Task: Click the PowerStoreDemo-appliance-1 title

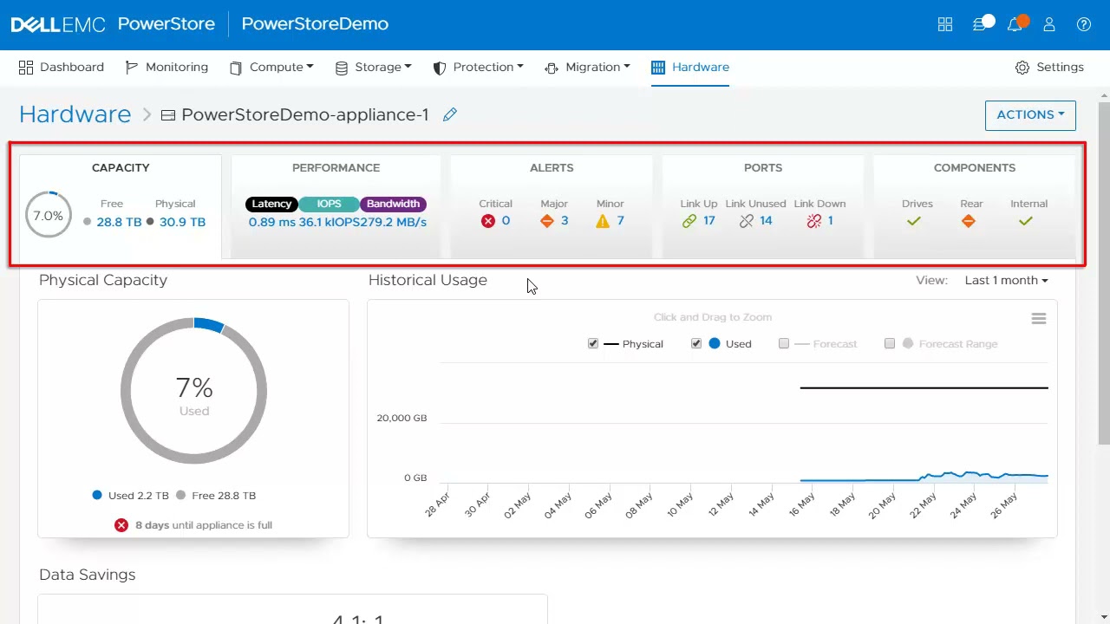Action: [x=304, y=114]
